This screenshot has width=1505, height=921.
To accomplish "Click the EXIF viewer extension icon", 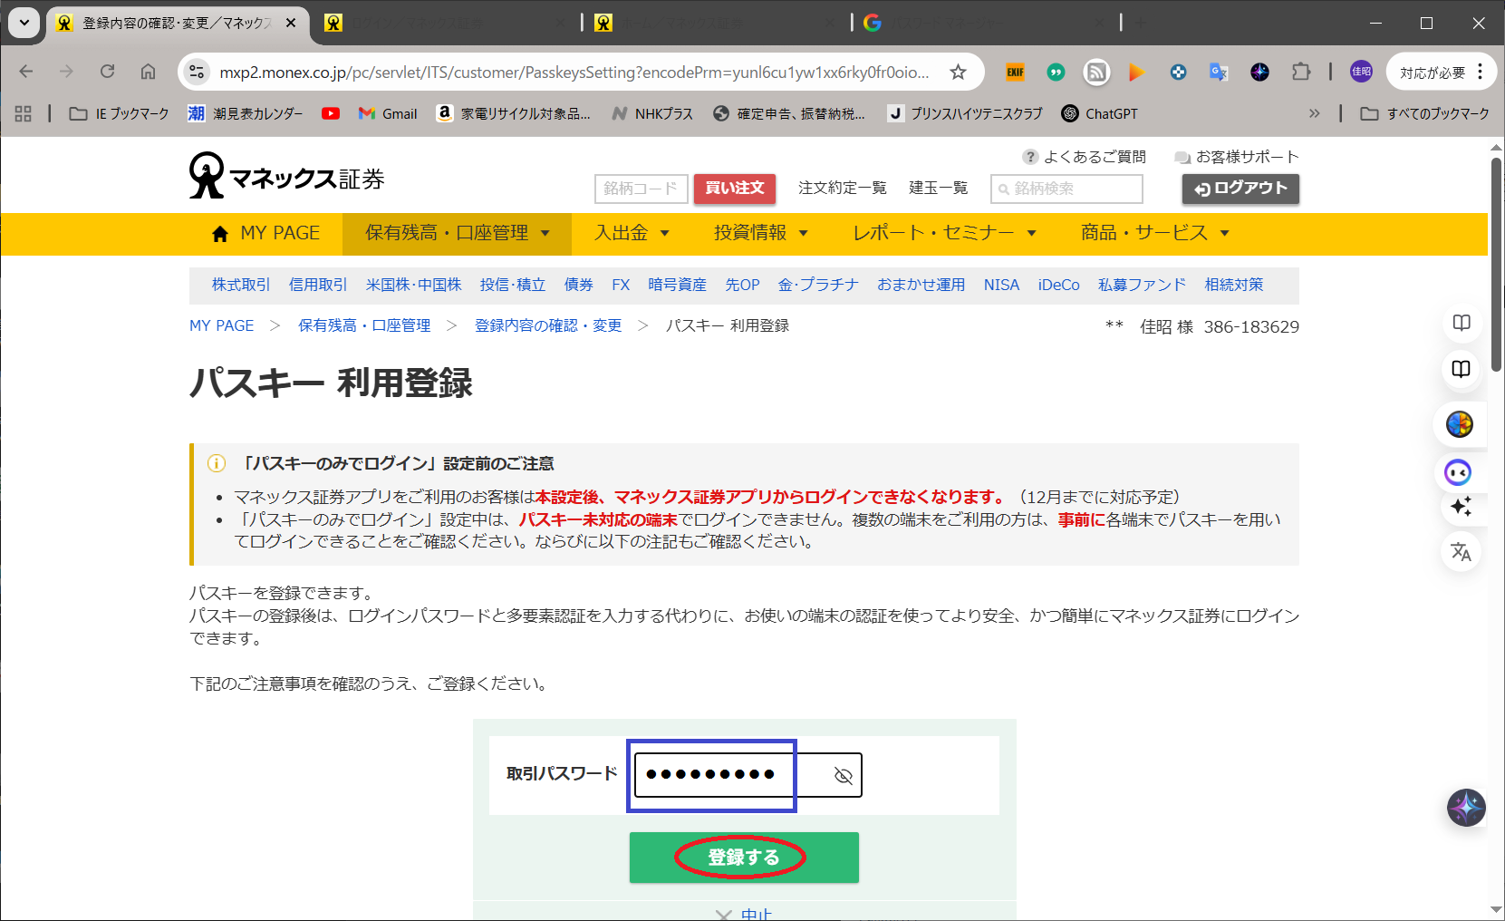I will pos(1015,72).
